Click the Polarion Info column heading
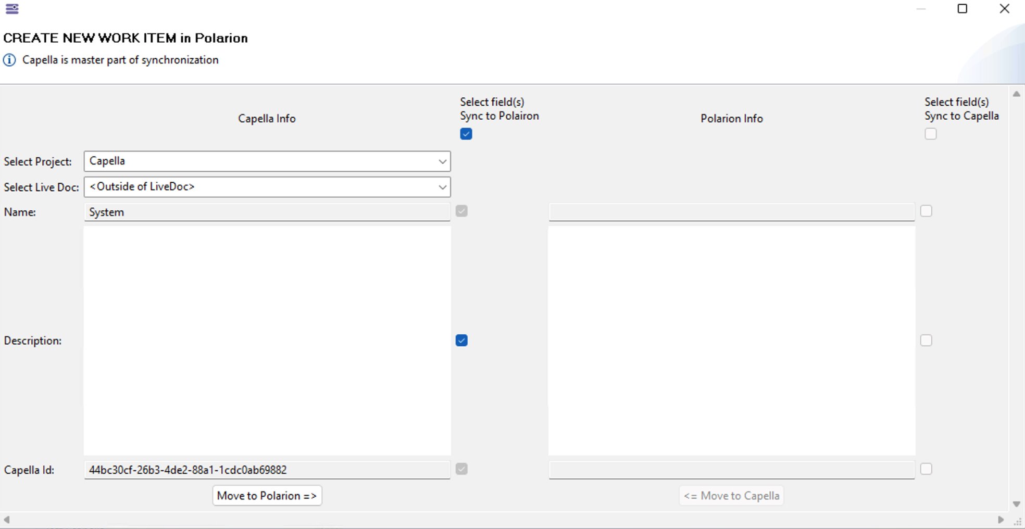Screen dimensions: 1025x529 (x=732, y=119)
